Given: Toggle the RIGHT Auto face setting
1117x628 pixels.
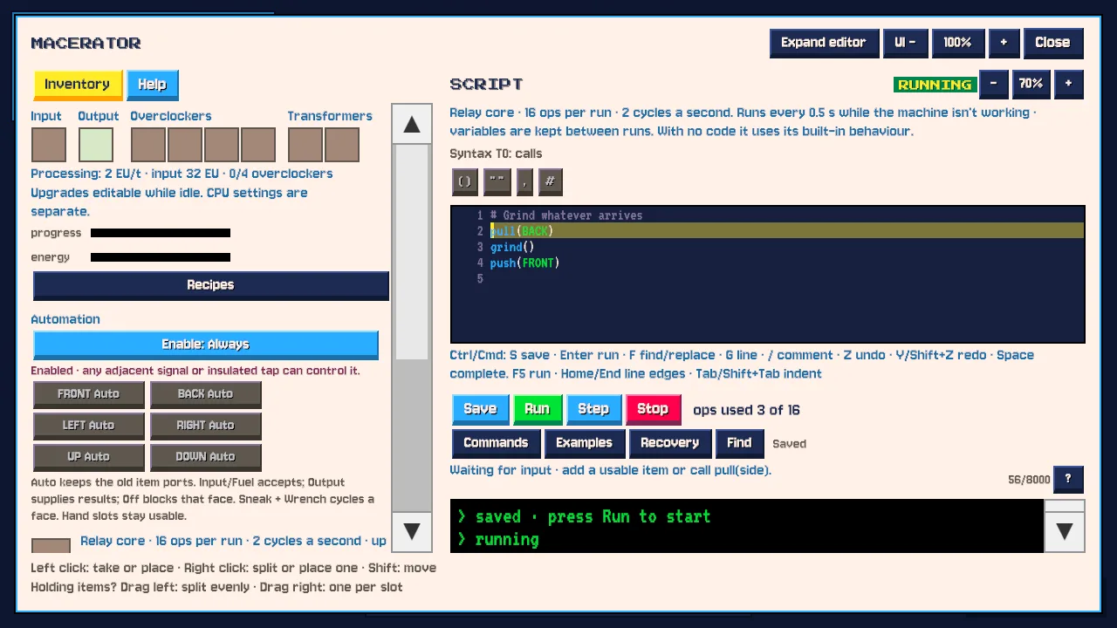Looking at the screenshot, I should (x=206, y=426).
